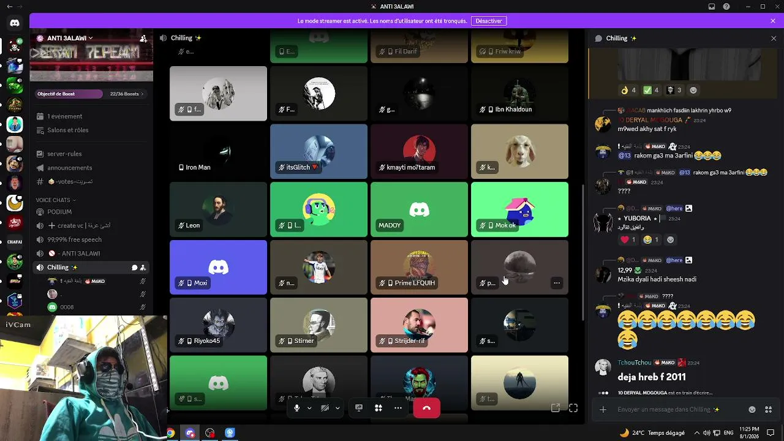Open the server-rules channel
Viewport: 784px width, 441px height.
(x=91, y=154)
